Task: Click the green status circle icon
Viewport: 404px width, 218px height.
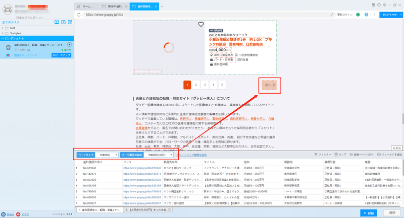Action: tap(358, 15)
